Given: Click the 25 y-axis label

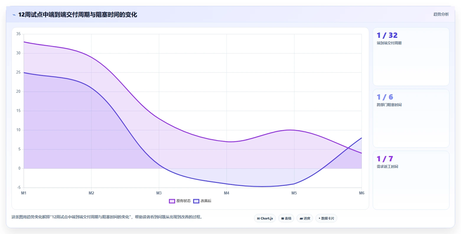Looking at the screenshot, I should [18, 72].
